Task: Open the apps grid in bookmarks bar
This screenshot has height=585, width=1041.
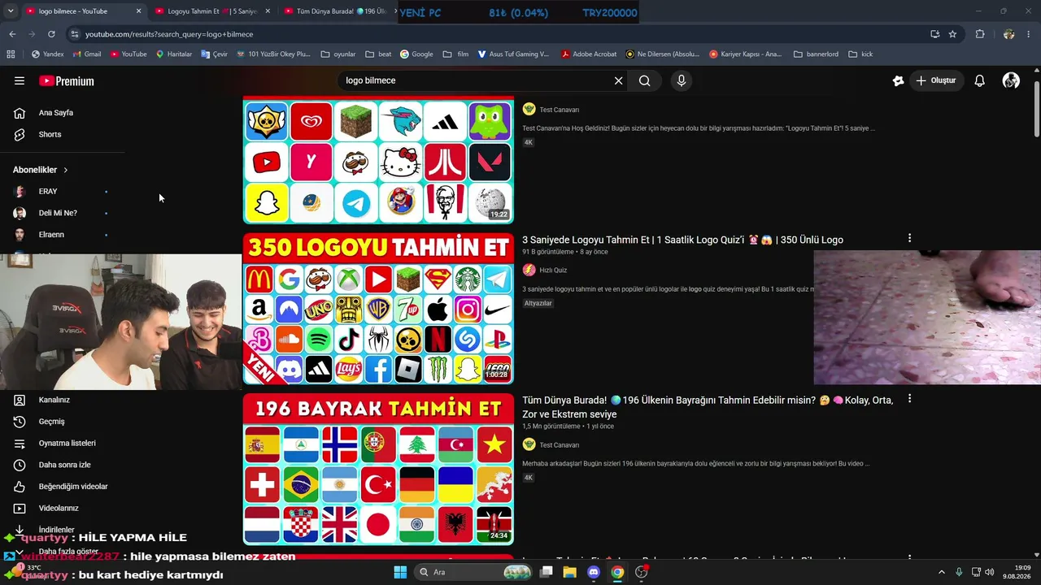Action: 11,54
